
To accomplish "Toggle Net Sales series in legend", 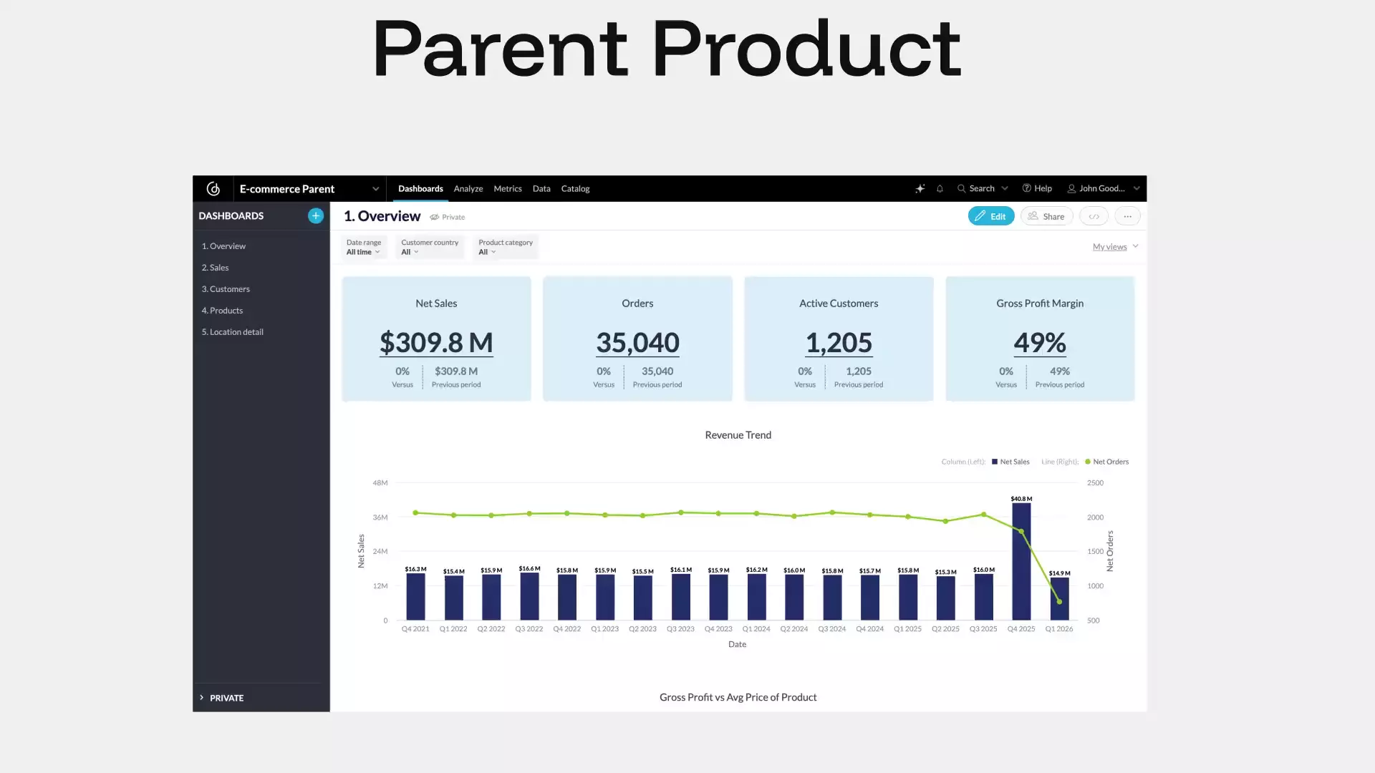I will [x=1010, y=462].
